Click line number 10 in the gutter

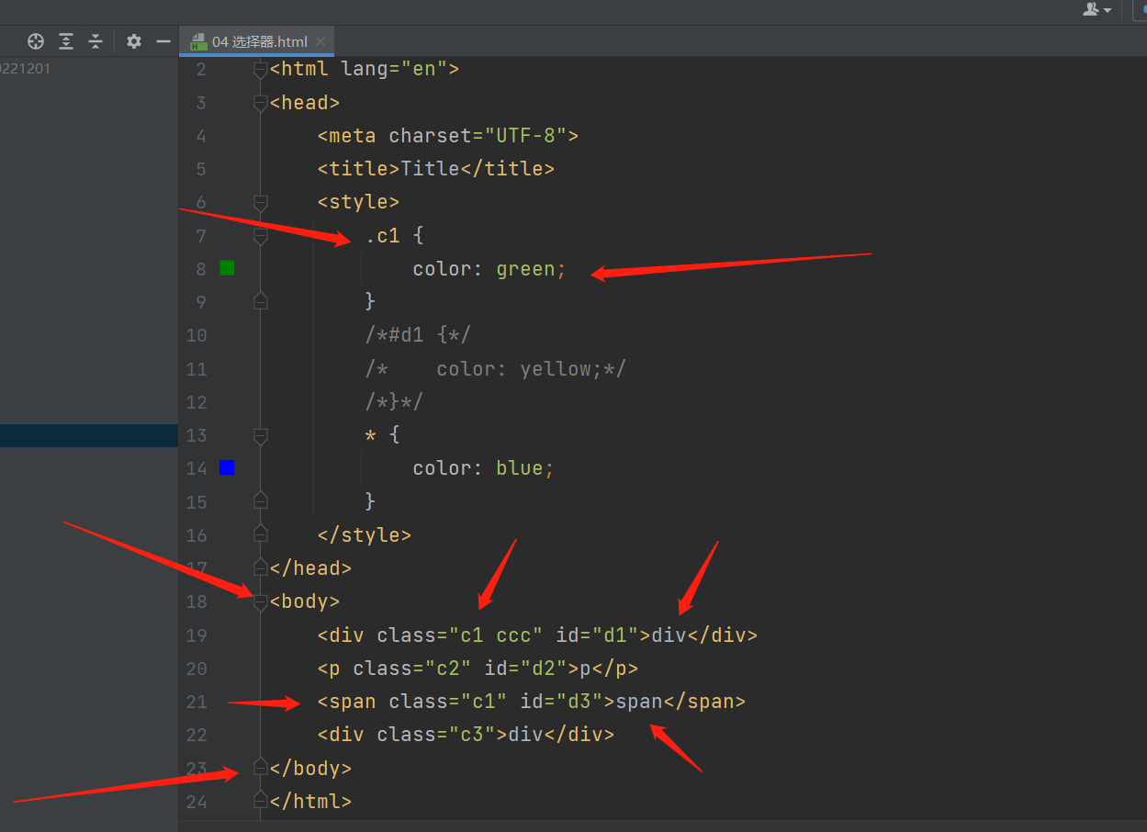(196, 335)
